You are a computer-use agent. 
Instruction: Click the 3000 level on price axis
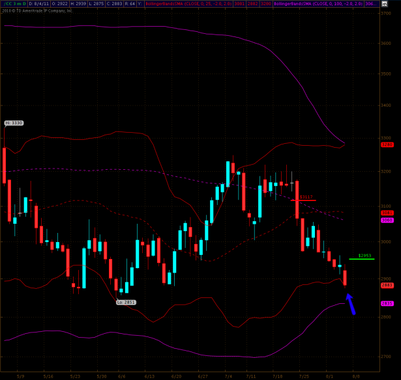coord(386,241)
